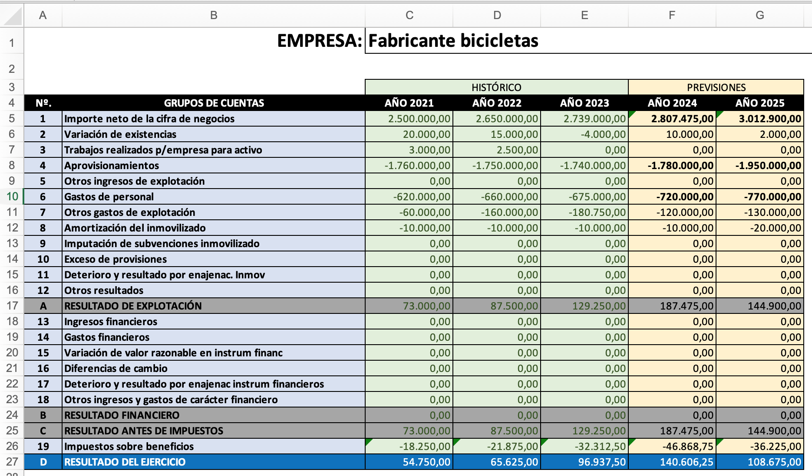Click the 'AÑO 2025' column header cell
Viewport: 812px width, 476px height.
(760, 103)
